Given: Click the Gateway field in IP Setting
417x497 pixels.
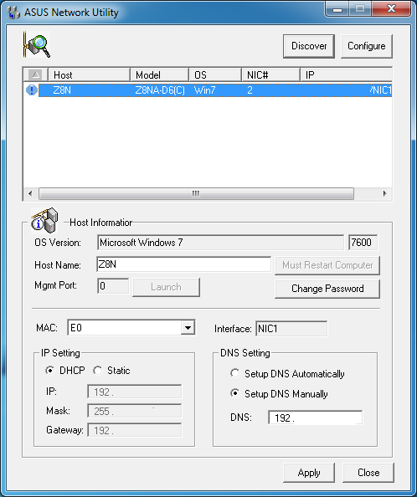Looking at the screenshot, I should coord(135,430).
